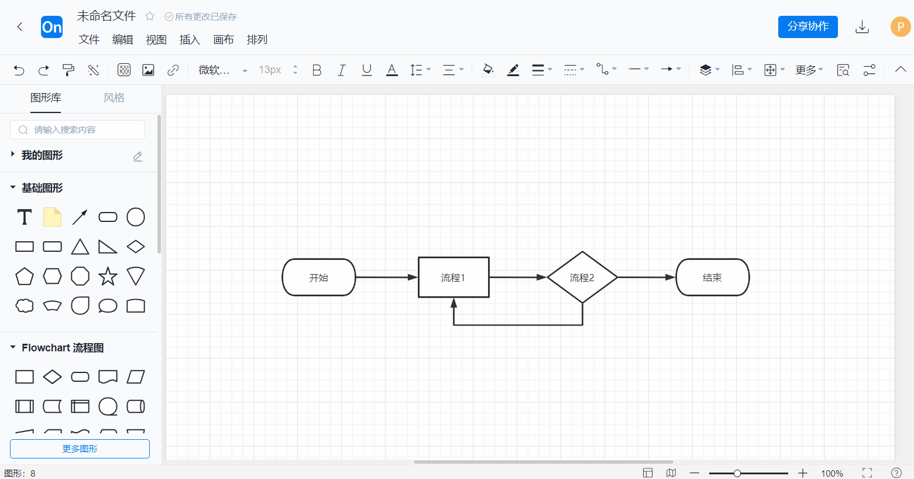Toggle italic text formatting
The image size is (914, 479).
tap(342, 70)
